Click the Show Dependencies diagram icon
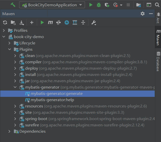The image size is (161, 142). click(75, 23)
